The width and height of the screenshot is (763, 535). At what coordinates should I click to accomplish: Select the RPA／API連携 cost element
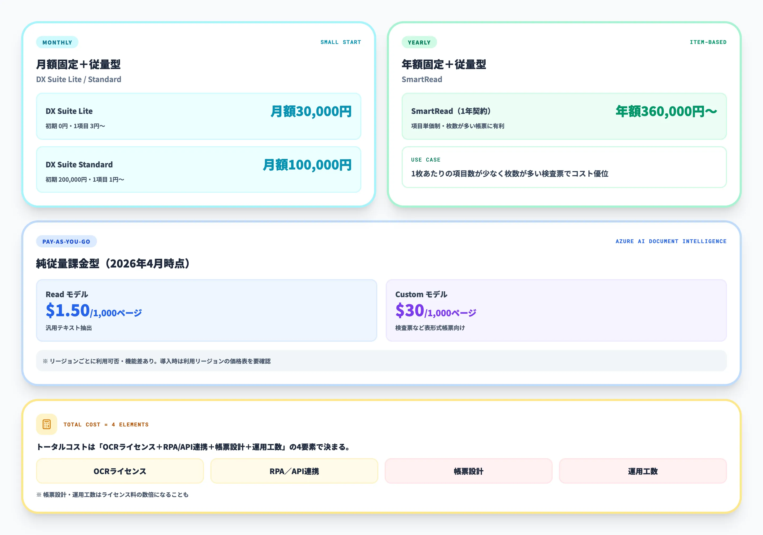(x=294, y=471)
